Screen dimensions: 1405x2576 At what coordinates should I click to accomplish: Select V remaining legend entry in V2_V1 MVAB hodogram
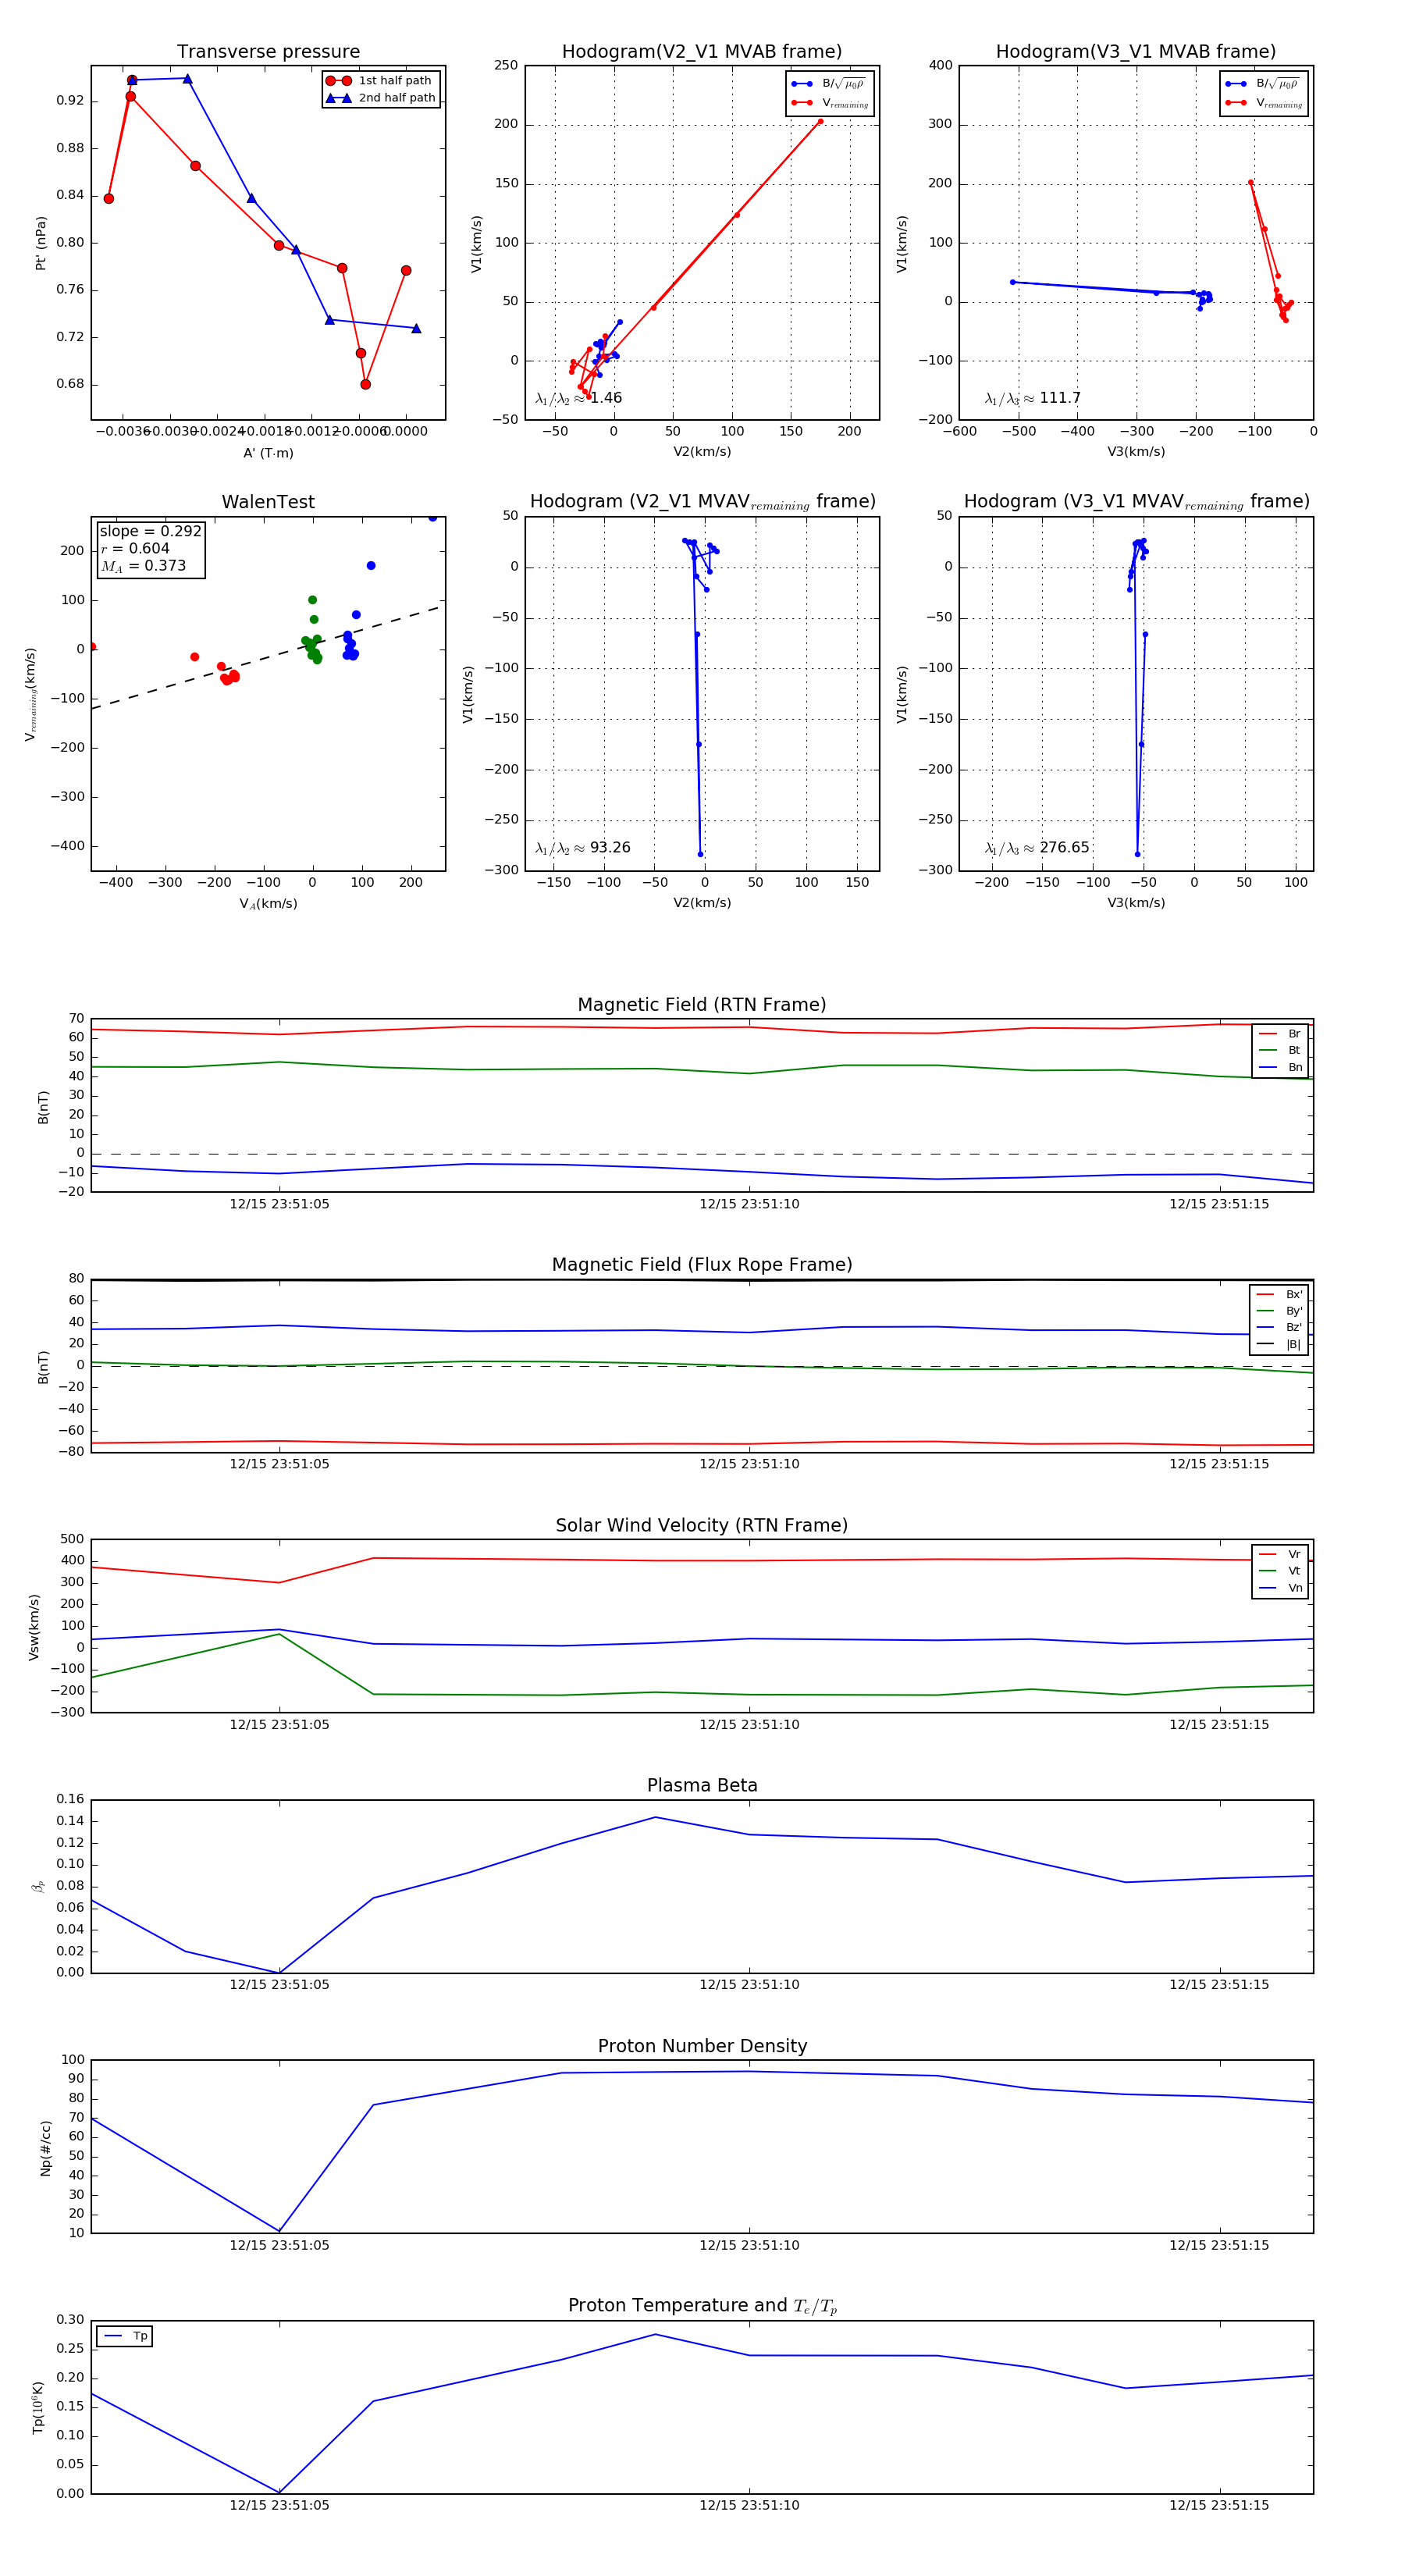[830, 103]
